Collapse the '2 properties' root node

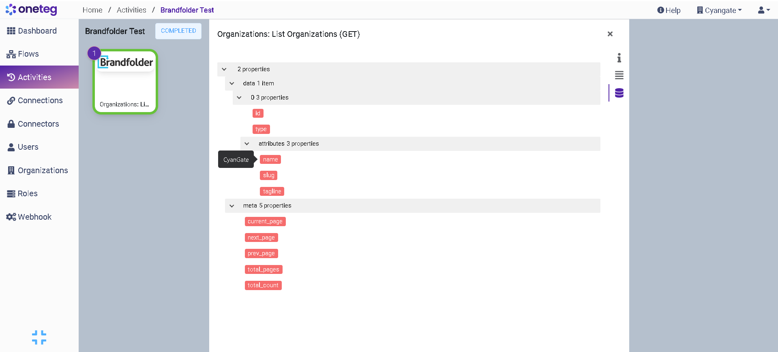tap(224, 69)
